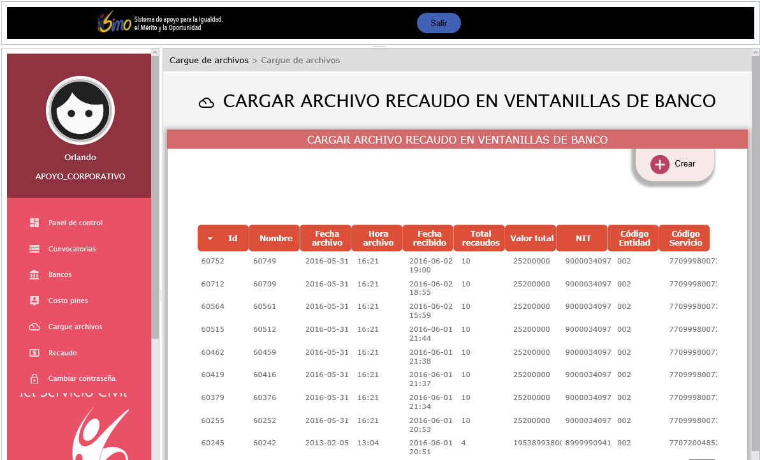Screen dimensions: 760x460
Task: Sort table by Fecha archivo column
Action: pos(326,238)
